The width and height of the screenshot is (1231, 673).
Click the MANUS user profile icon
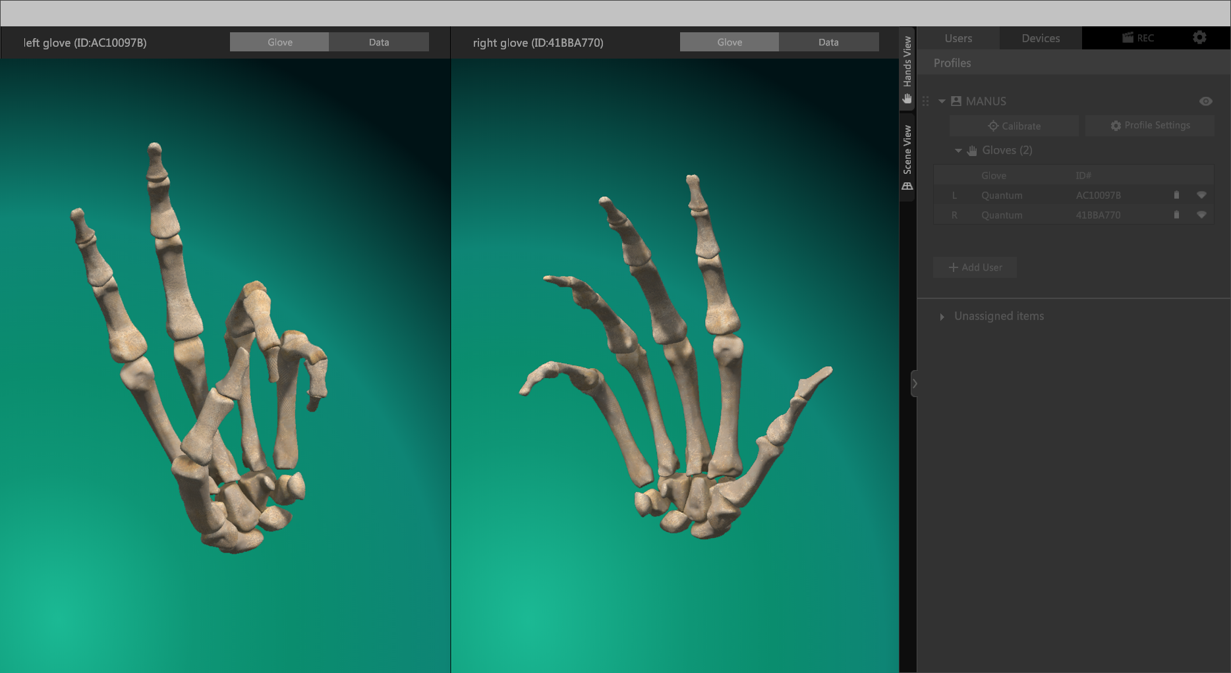(x=956, y=101)
